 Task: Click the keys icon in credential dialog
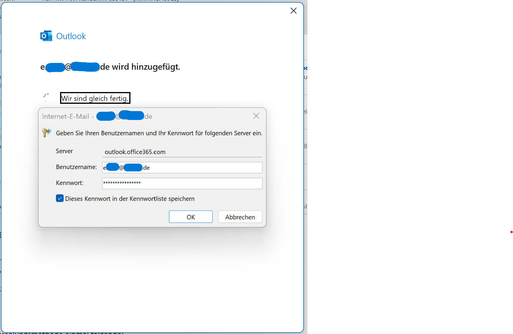tap(47, 133)
